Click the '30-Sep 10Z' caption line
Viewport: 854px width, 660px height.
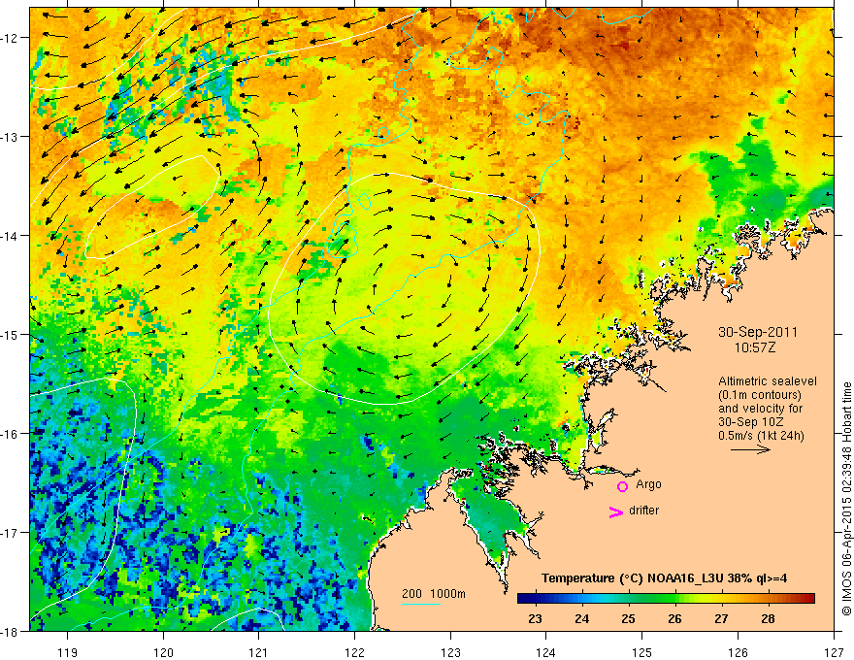(x=753, y=422)
